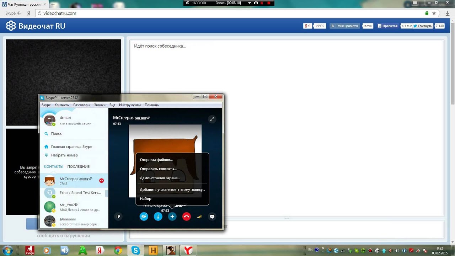Screen dimensions: 455x256
Task: Open the Инструменты menu
Action: 130,105
